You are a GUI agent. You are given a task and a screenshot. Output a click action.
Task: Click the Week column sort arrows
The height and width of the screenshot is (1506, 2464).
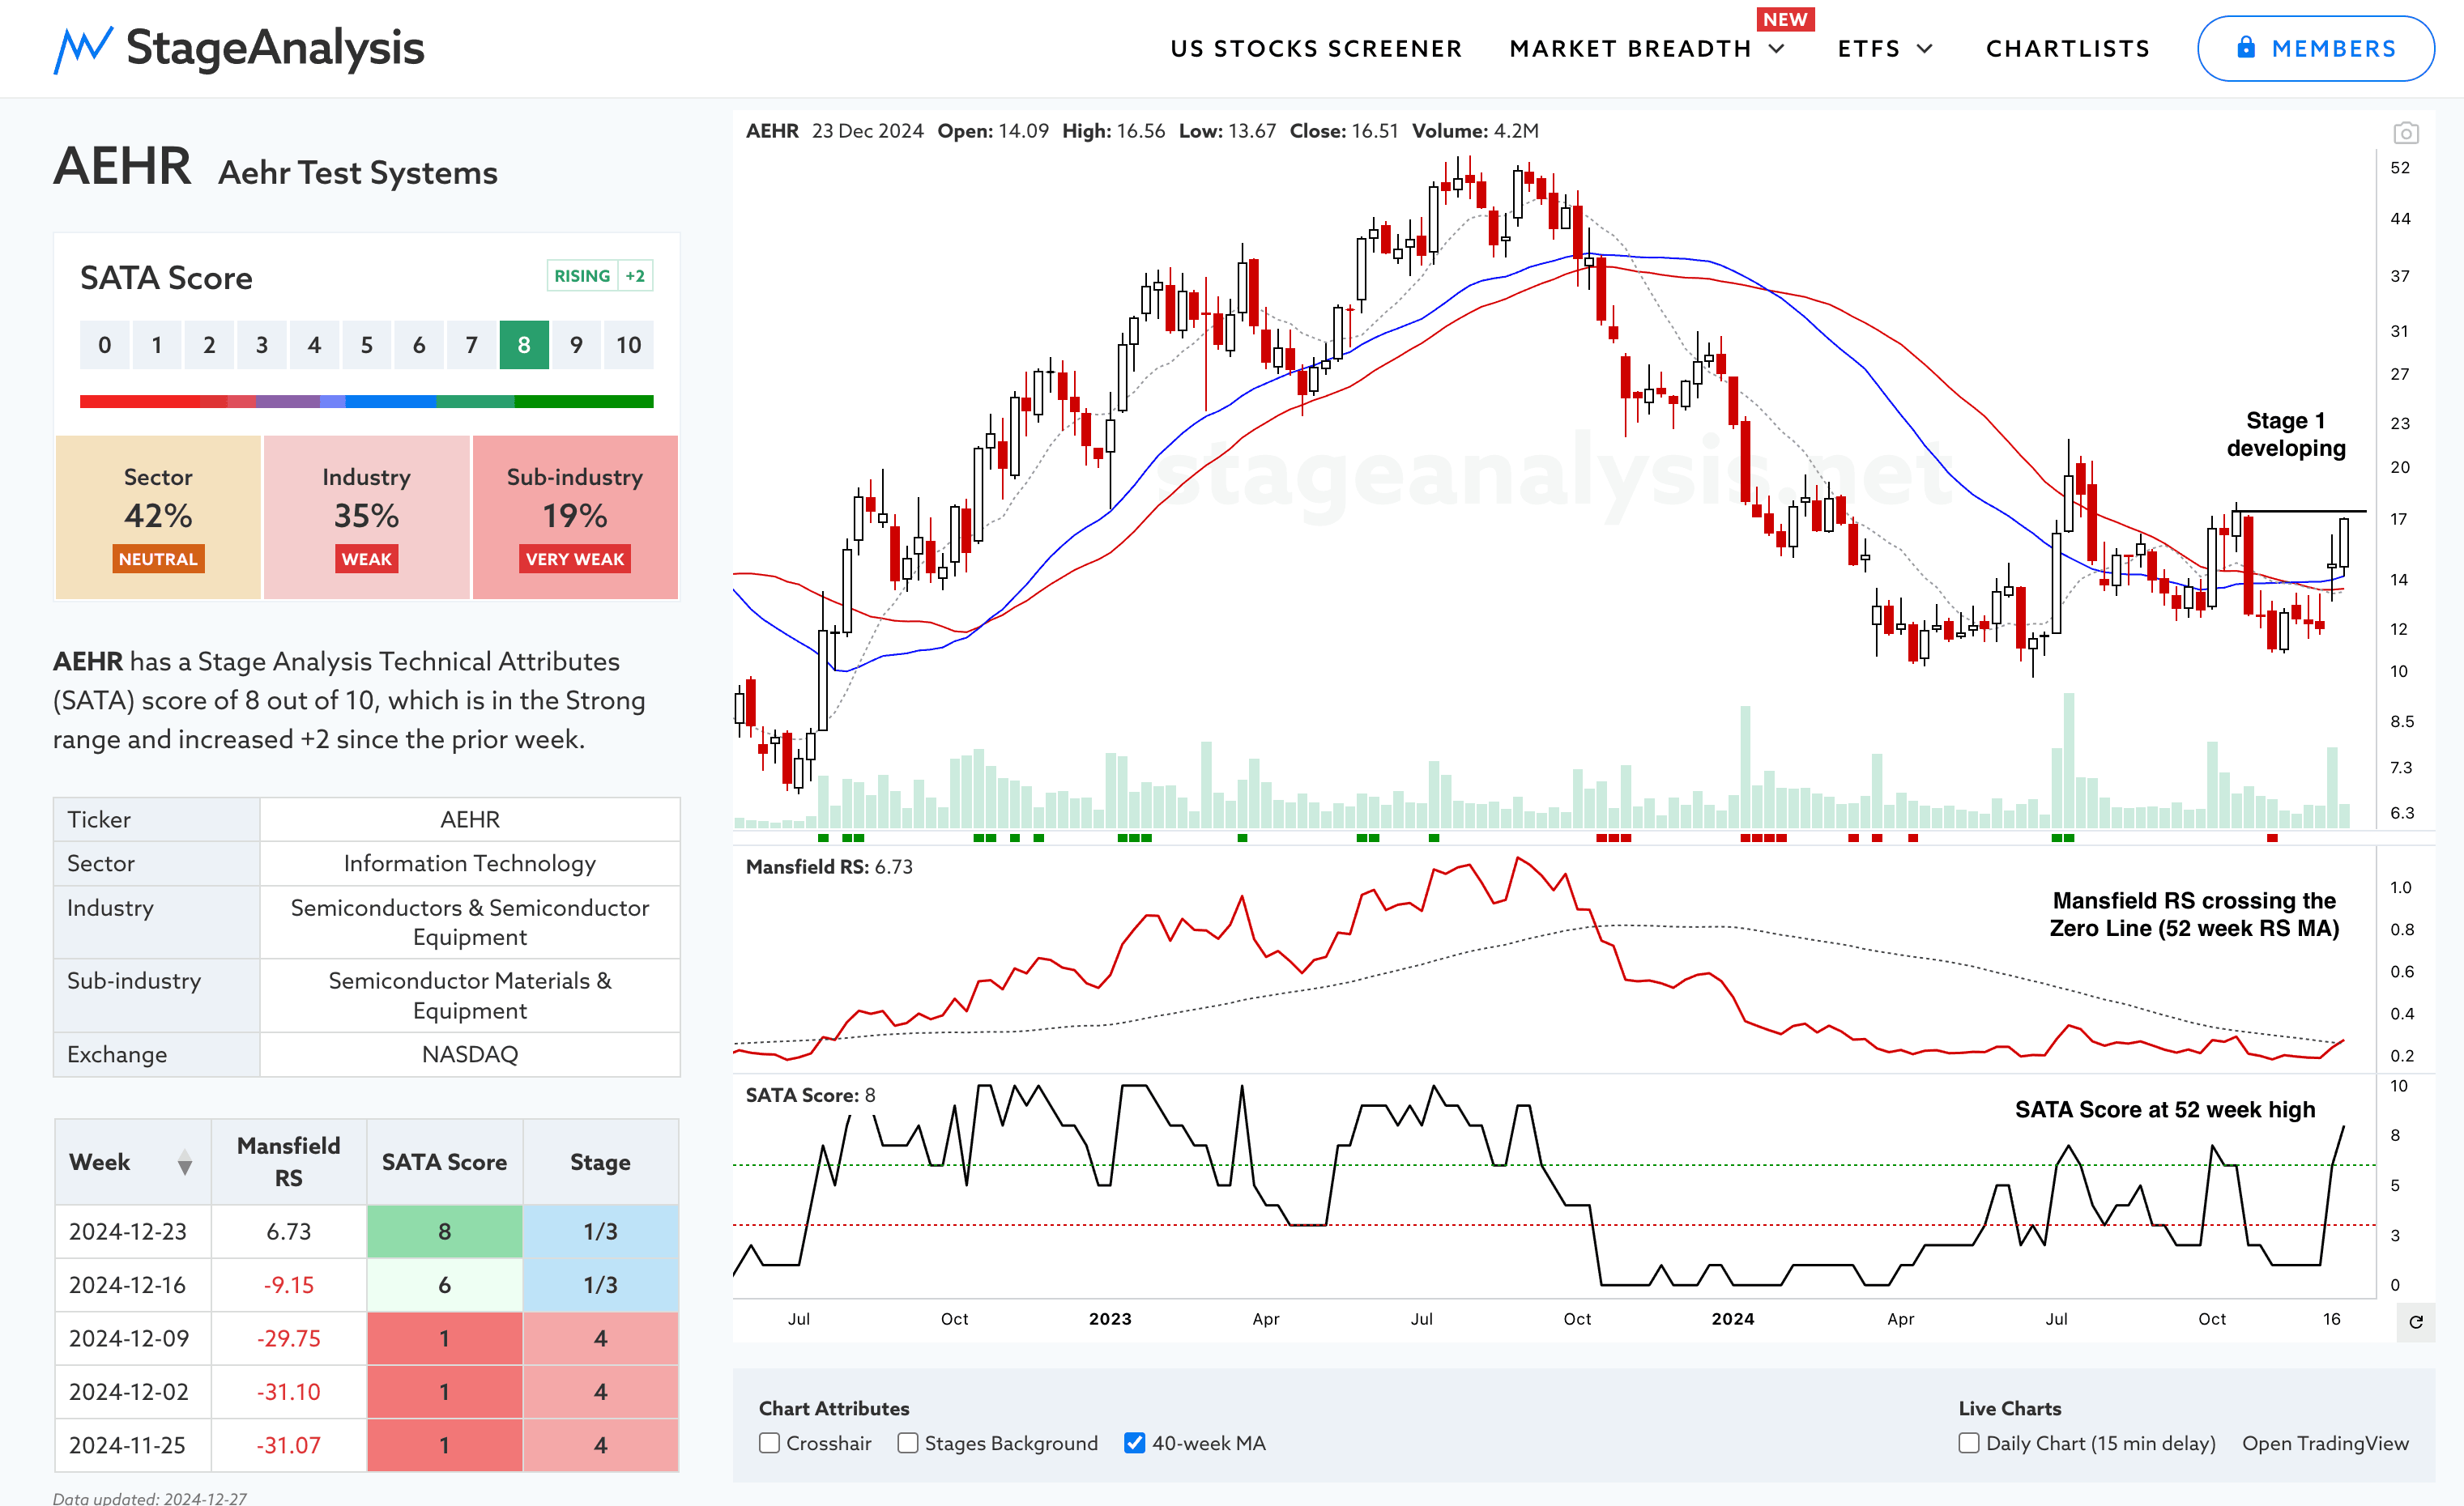185,1162
